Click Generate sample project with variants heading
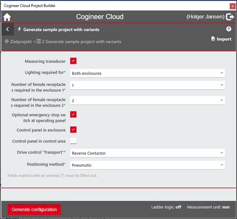Screen dimensions: 237x219 (61, 29)
